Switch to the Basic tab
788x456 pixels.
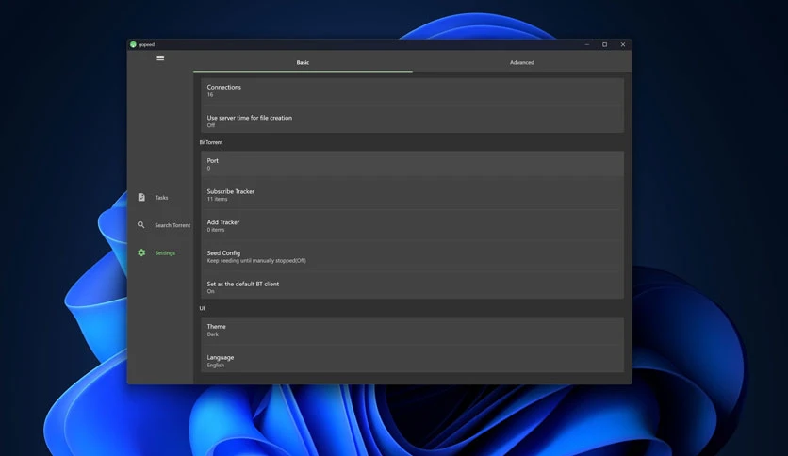pyautogui.click(x=303, y=63)
